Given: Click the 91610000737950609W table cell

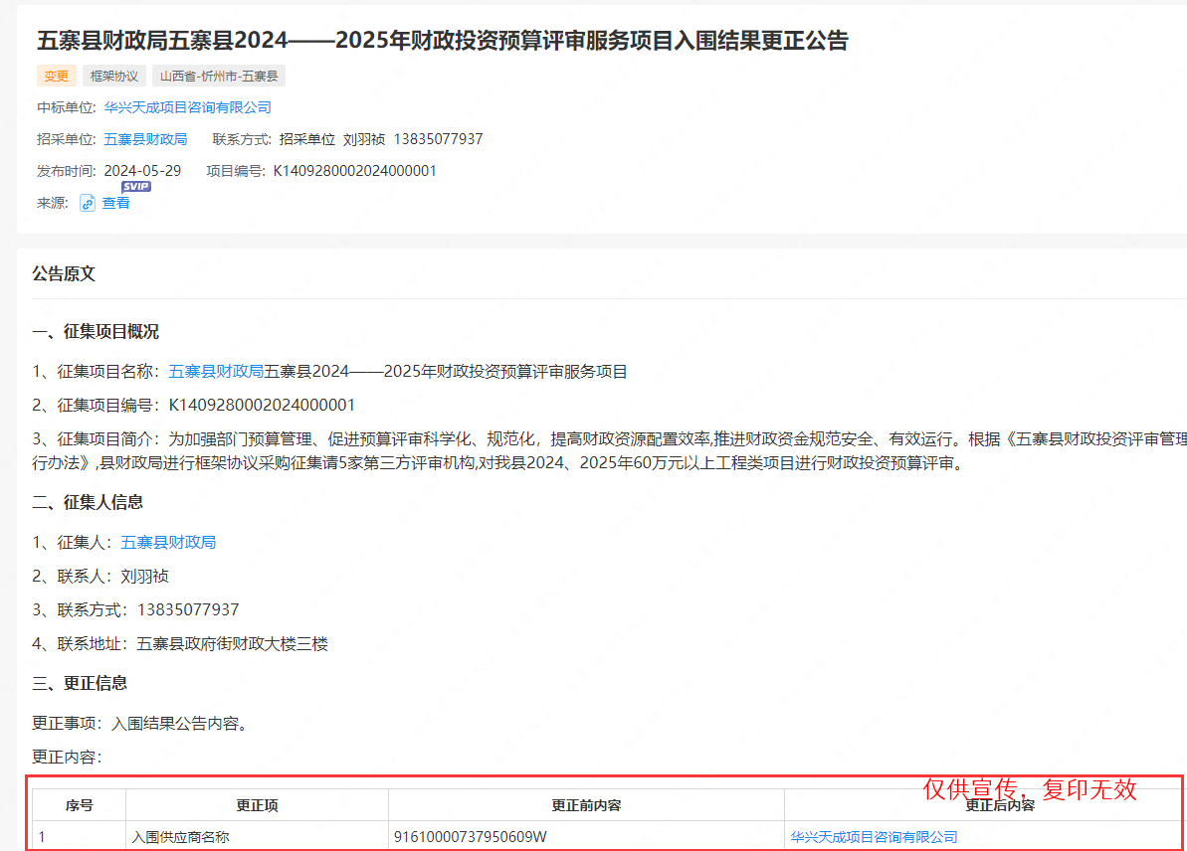Looking at the screenshot, I should [471, 837].
